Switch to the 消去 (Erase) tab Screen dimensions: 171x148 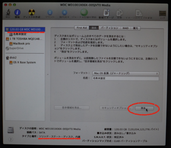click(94, 28)
